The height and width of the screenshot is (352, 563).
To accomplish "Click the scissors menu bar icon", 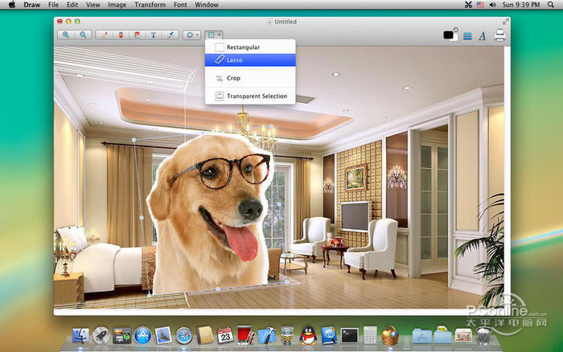I will pyautogui.click(x=468, y=5).
